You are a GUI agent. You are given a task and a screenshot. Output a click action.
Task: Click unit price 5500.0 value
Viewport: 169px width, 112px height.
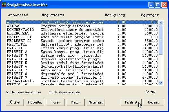[x=151, y=41]
